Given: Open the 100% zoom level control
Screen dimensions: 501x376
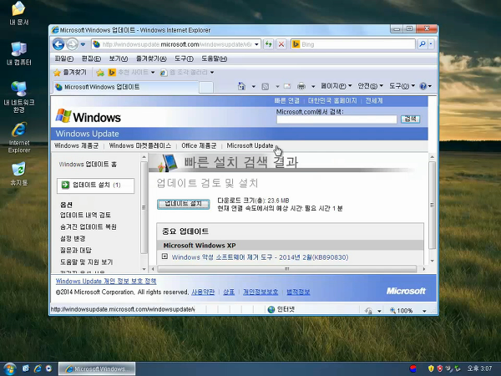Looking at the screenshot, I should pyautogui.click(x=407, y=311).
